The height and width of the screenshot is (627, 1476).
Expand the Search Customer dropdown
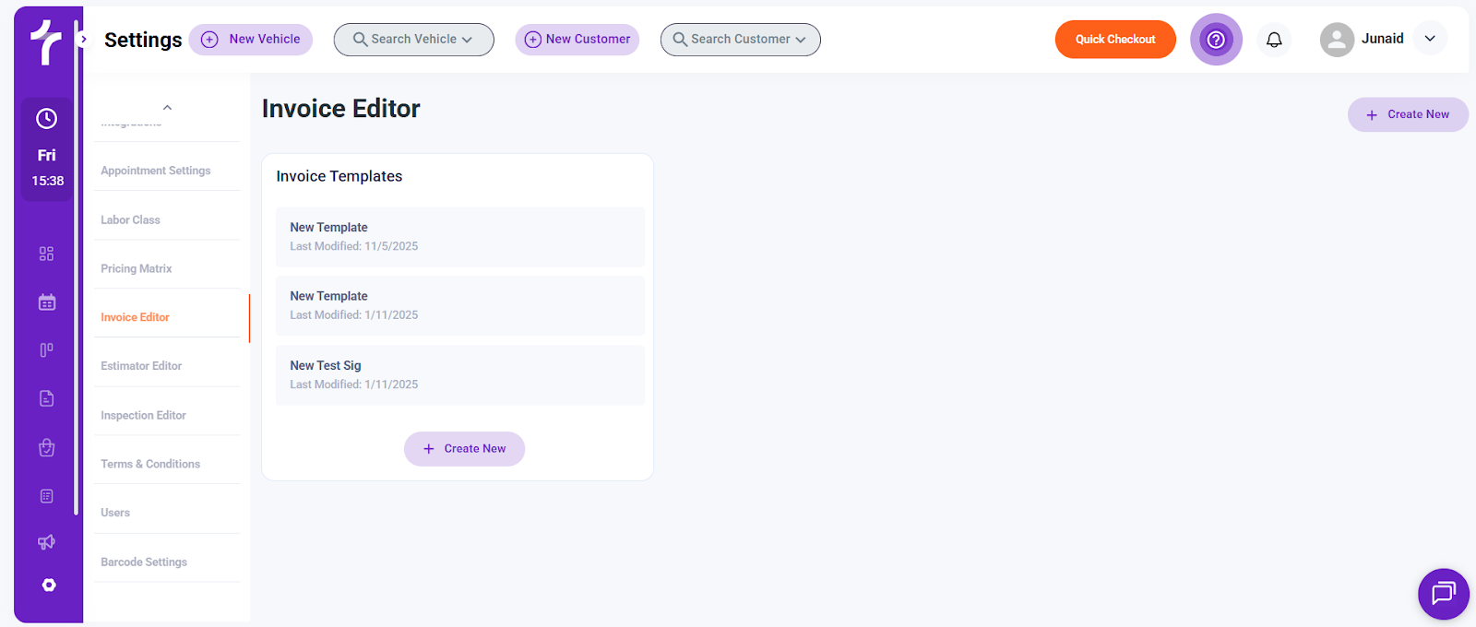(740, 40)
